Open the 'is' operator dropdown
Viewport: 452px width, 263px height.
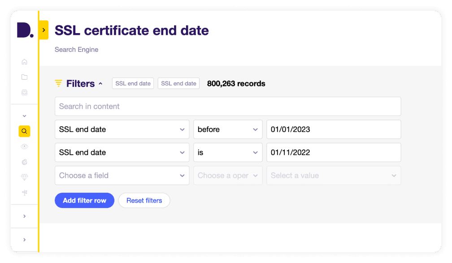tap(228, 153)
